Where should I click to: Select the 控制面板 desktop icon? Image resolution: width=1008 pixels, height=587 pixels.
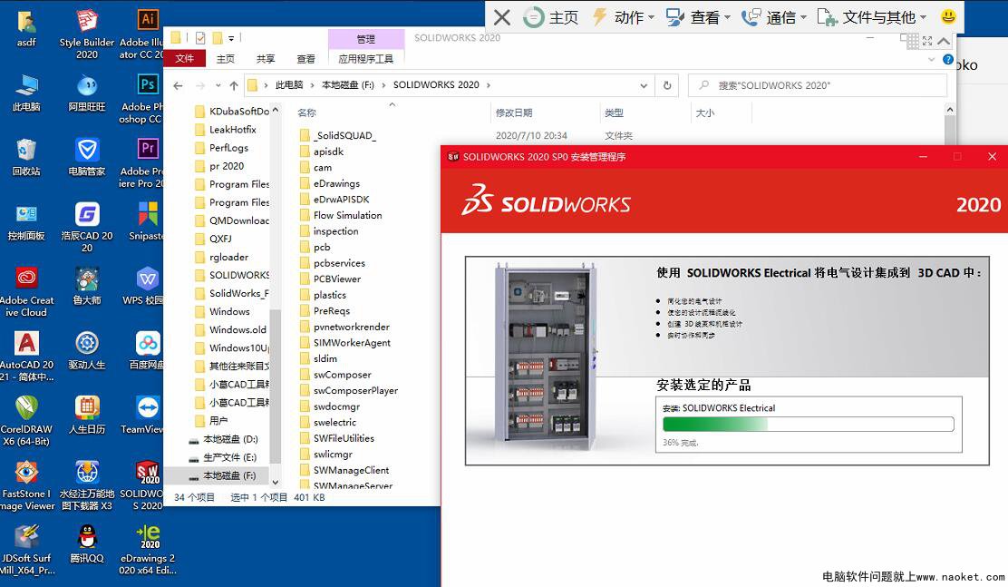(x=26, y=222)
